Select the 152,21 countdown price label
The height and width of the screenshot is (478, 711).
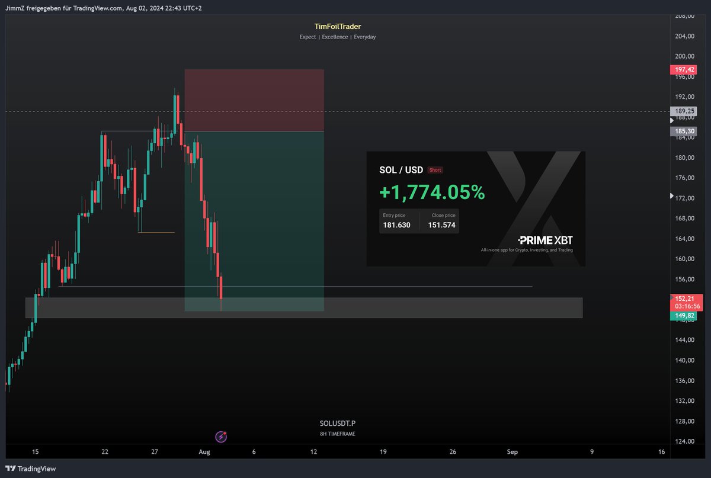pyautogui.click(x=686, y=303)
